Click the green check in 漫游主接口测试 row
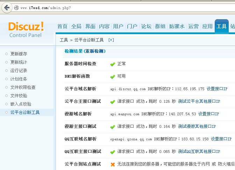The image size is (235, 170). pos(113,127)
